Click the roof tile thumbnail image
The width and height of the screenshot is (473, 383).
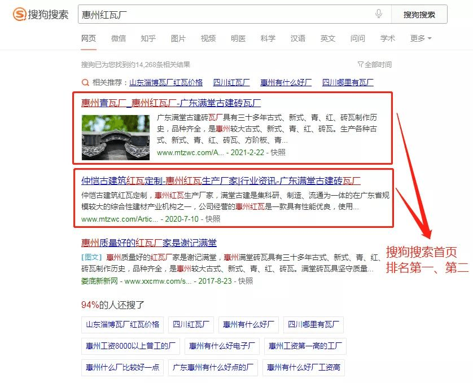116,138
